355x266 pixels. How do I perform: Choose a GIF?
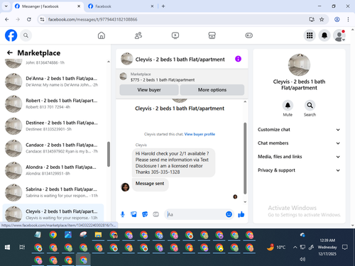tap(155, 214)
